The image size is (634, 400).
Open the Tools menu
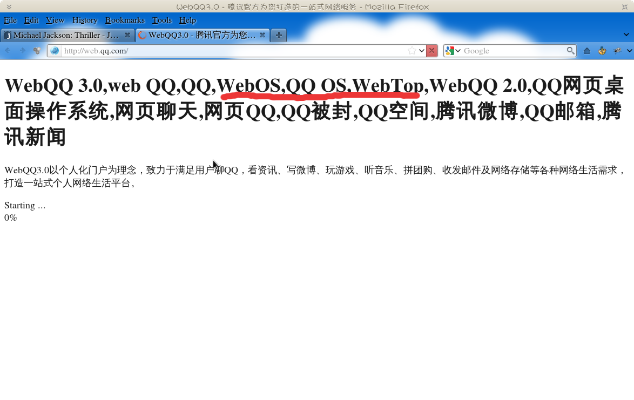[x=161, y=20]
